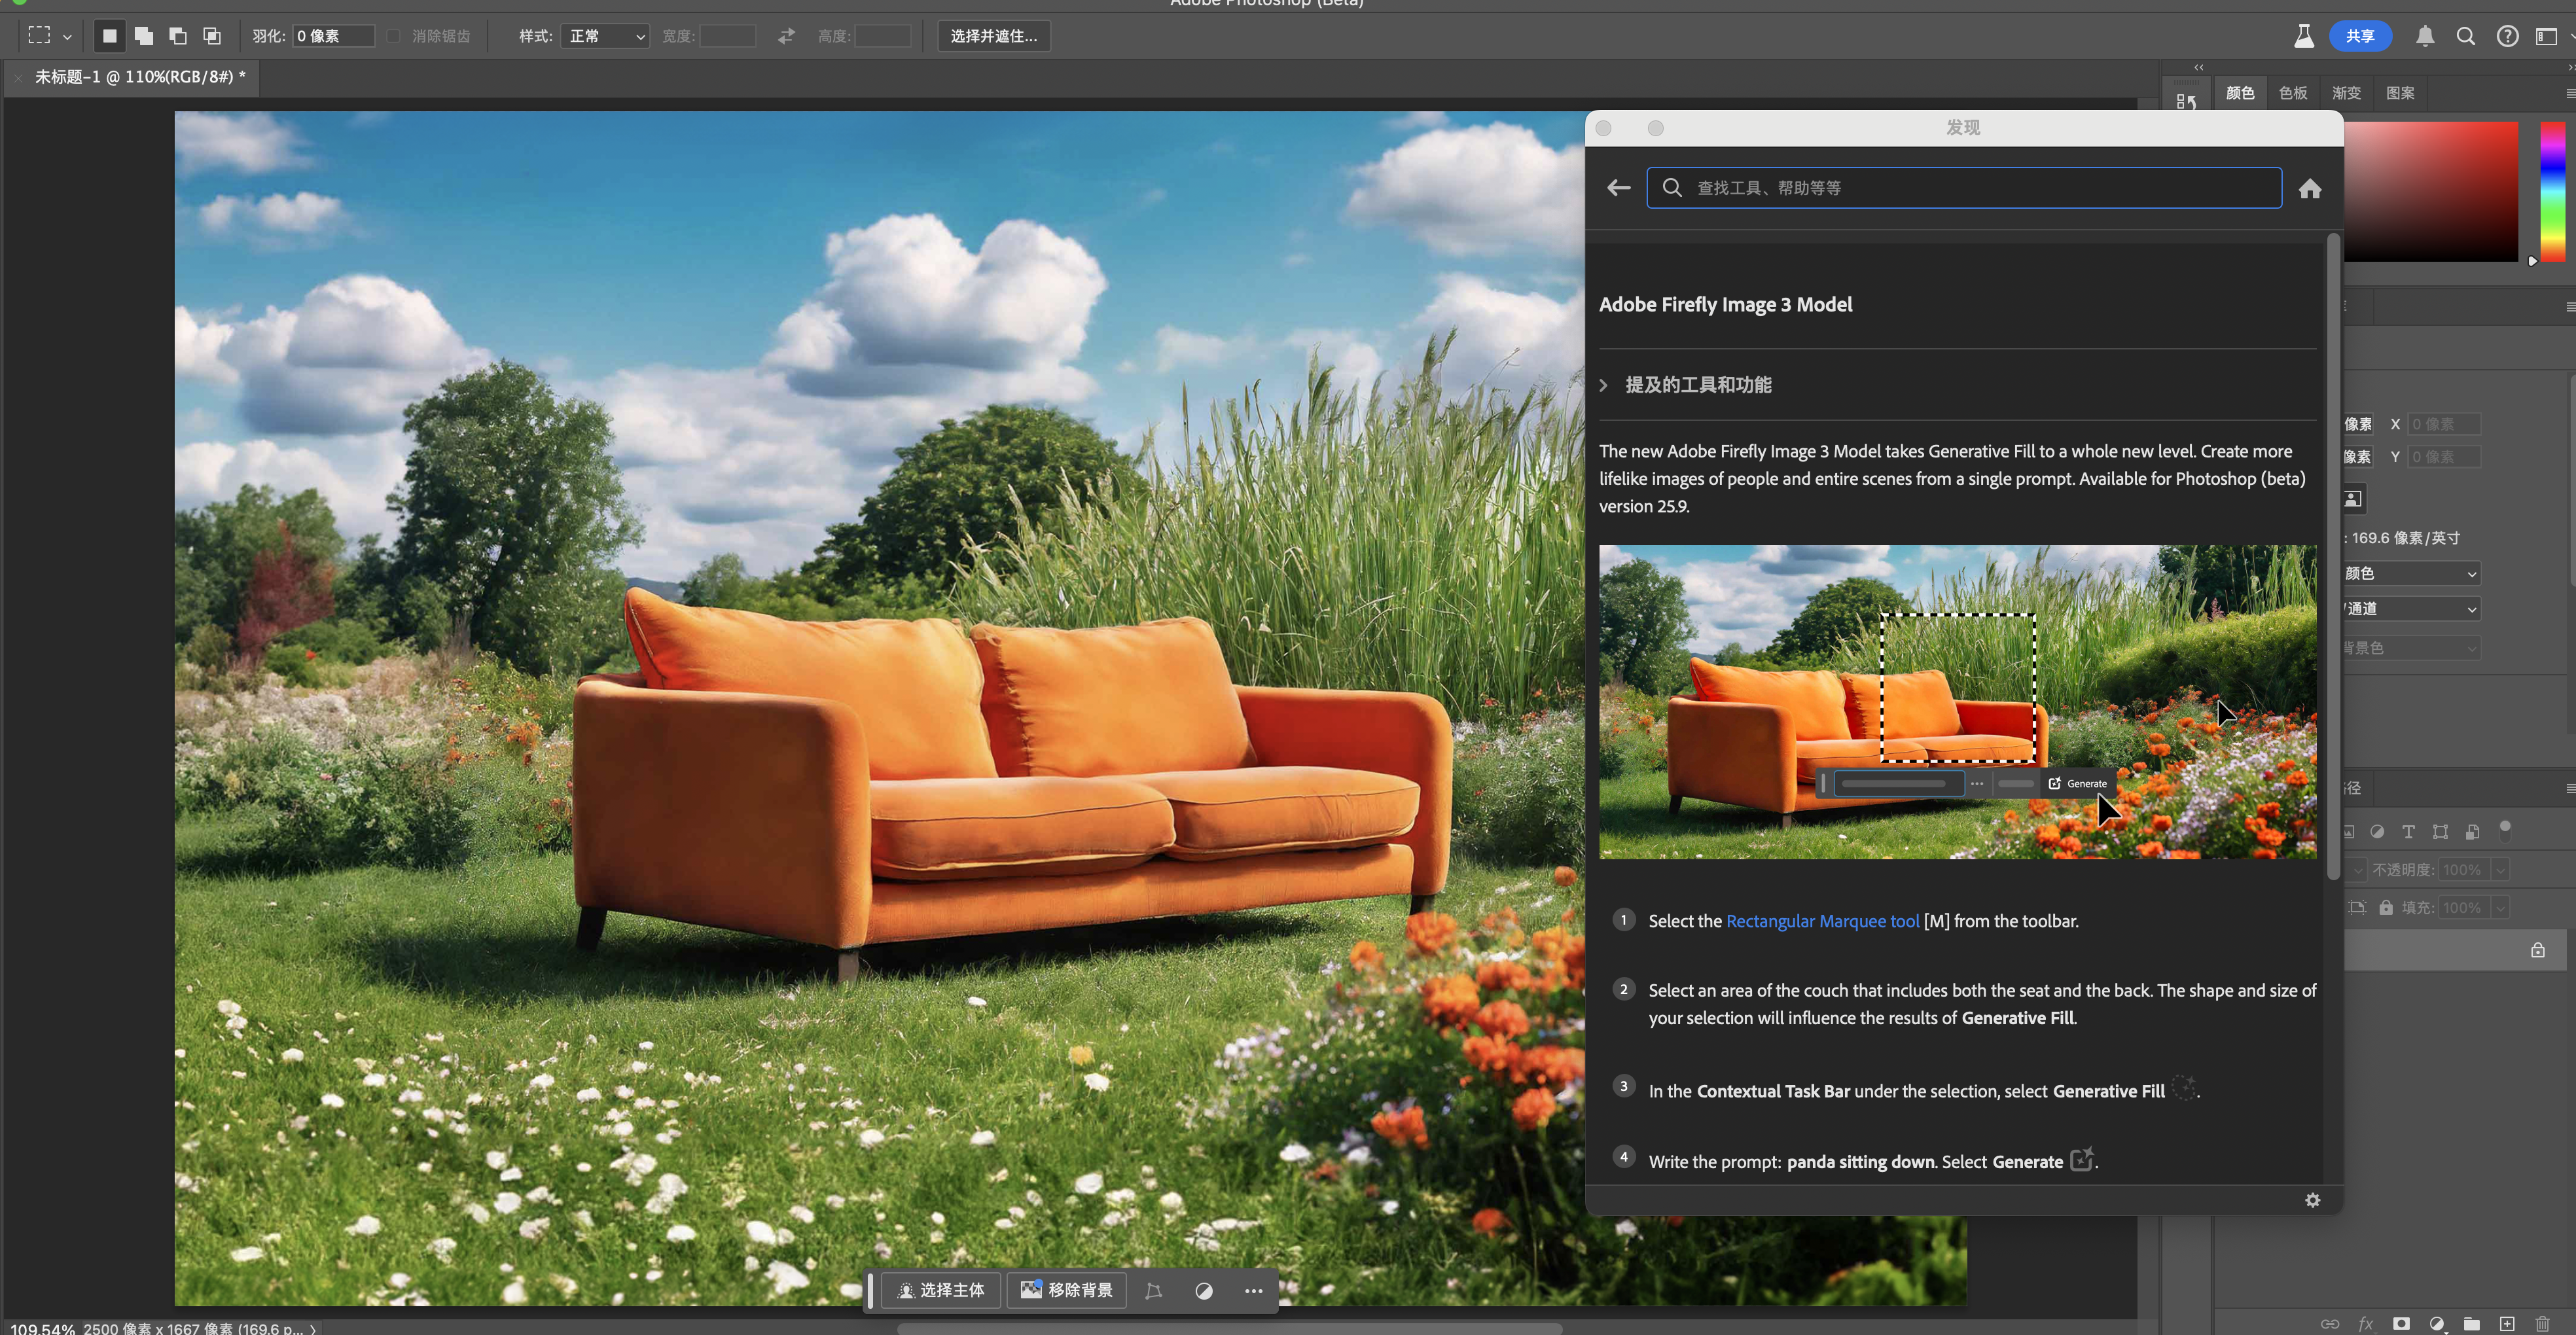Filter layers by smart object icon

(2472, 831)
